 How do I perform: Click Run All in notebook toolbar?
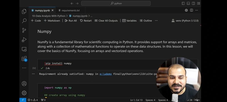tap(71, 21)
